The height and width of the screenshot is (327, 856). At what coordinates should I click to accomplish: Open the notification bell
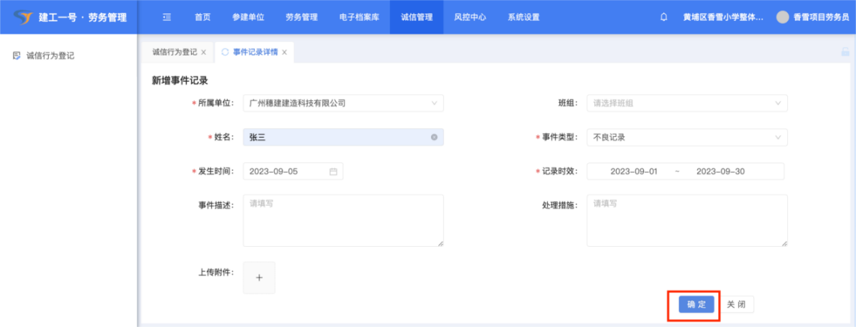point(663,16)
